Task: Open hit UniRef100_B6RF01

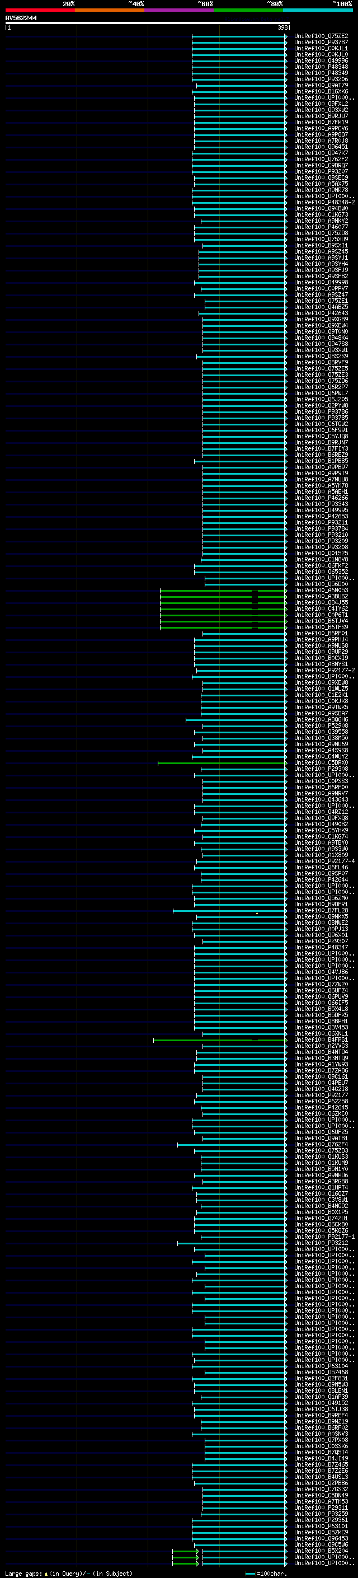Action: [x=321, y=634]
